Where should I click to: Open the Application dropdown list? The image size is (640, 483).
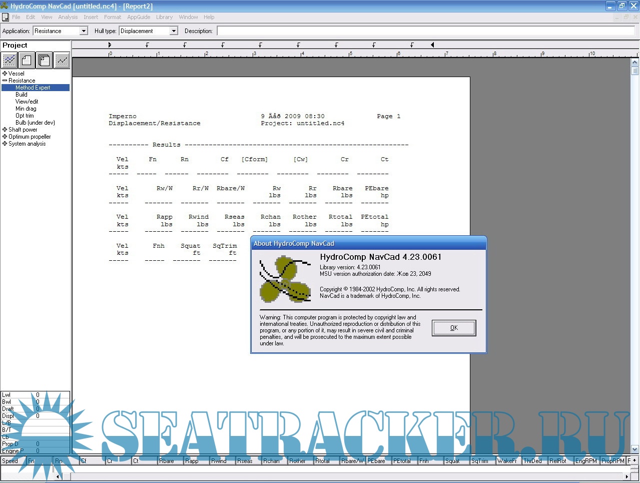(x=84, y=31)
